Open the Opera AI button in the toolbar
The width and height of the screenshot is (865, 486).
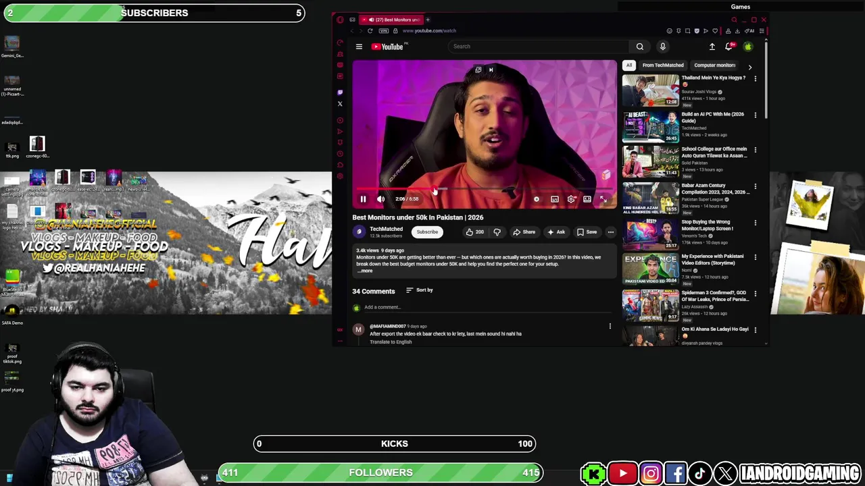[x=749, y=31]
